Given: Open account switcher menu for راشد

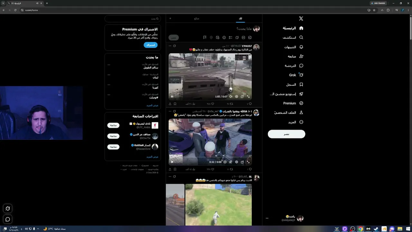Looking at the screenshot, I should coord(285,218).
